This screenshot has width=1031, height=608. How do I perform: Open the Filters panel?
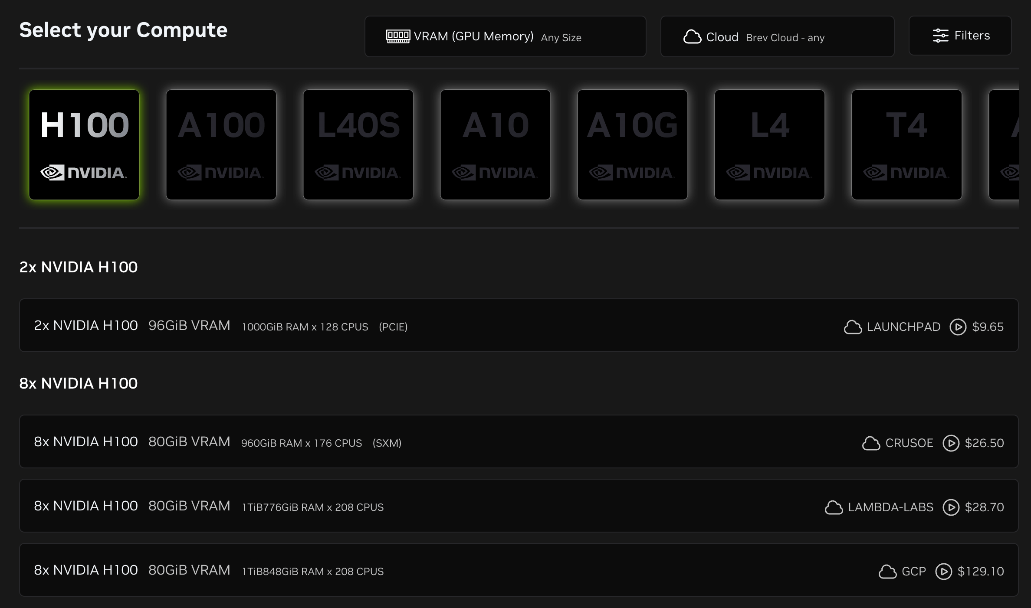[x=960, y=36]
